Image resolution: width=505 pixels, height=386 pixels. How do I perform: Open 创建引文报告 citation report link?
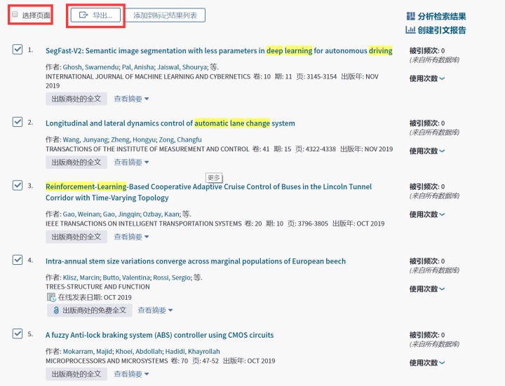coord(442,30)
